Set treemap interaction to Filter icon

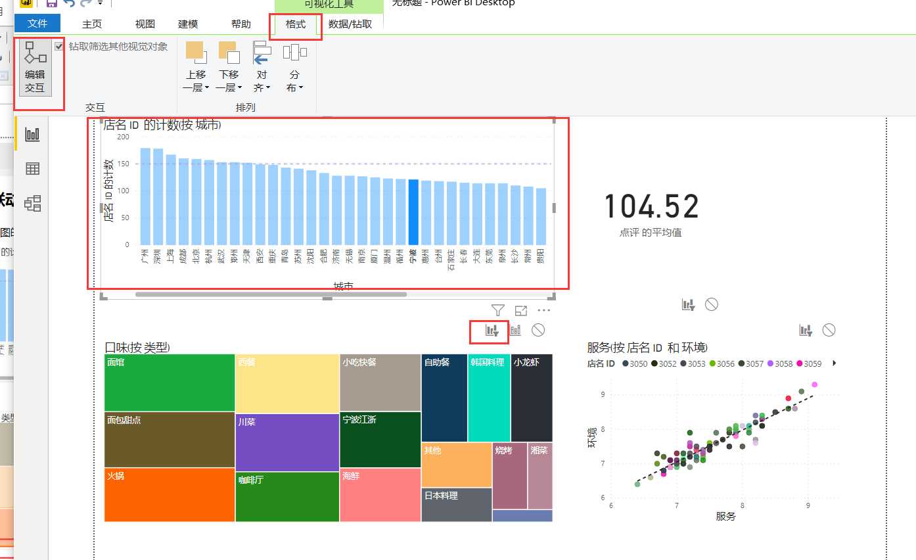point(492,330)
